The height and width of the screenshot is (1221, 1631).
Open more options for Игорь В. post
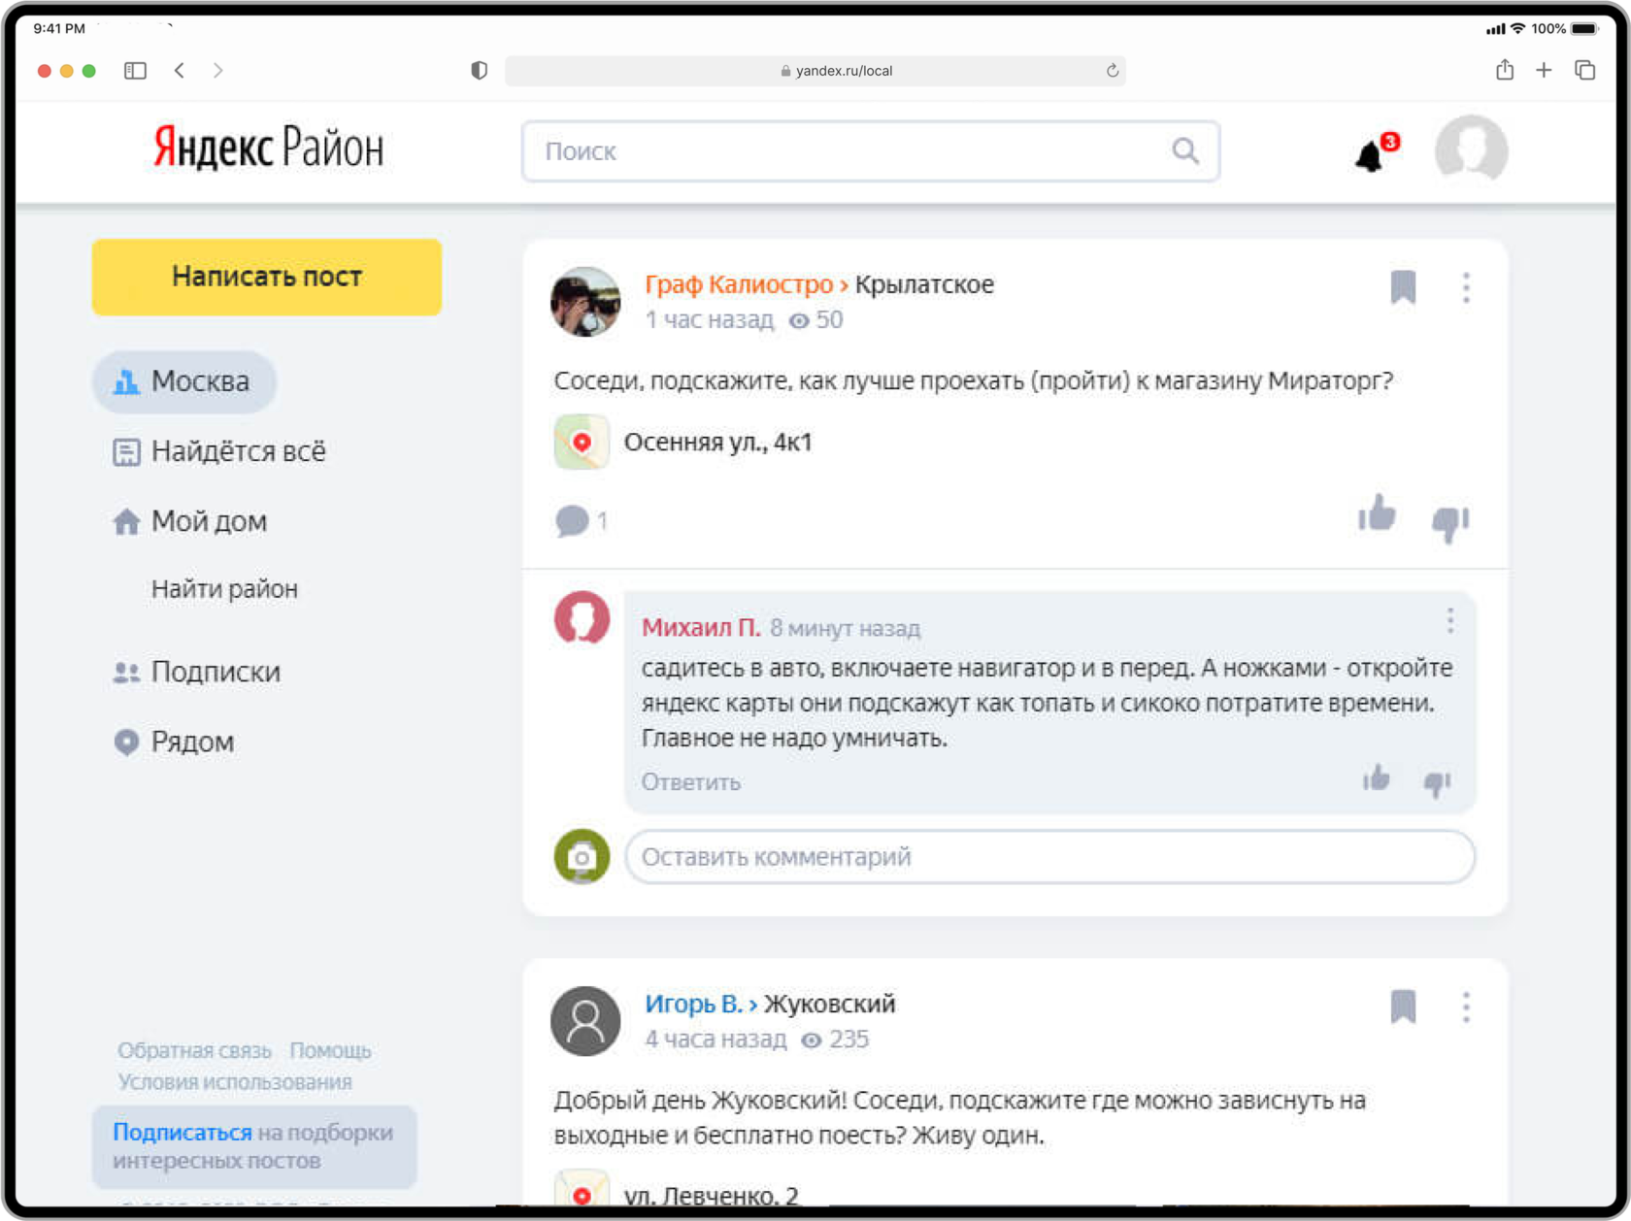click(x=1466, y=1006)
